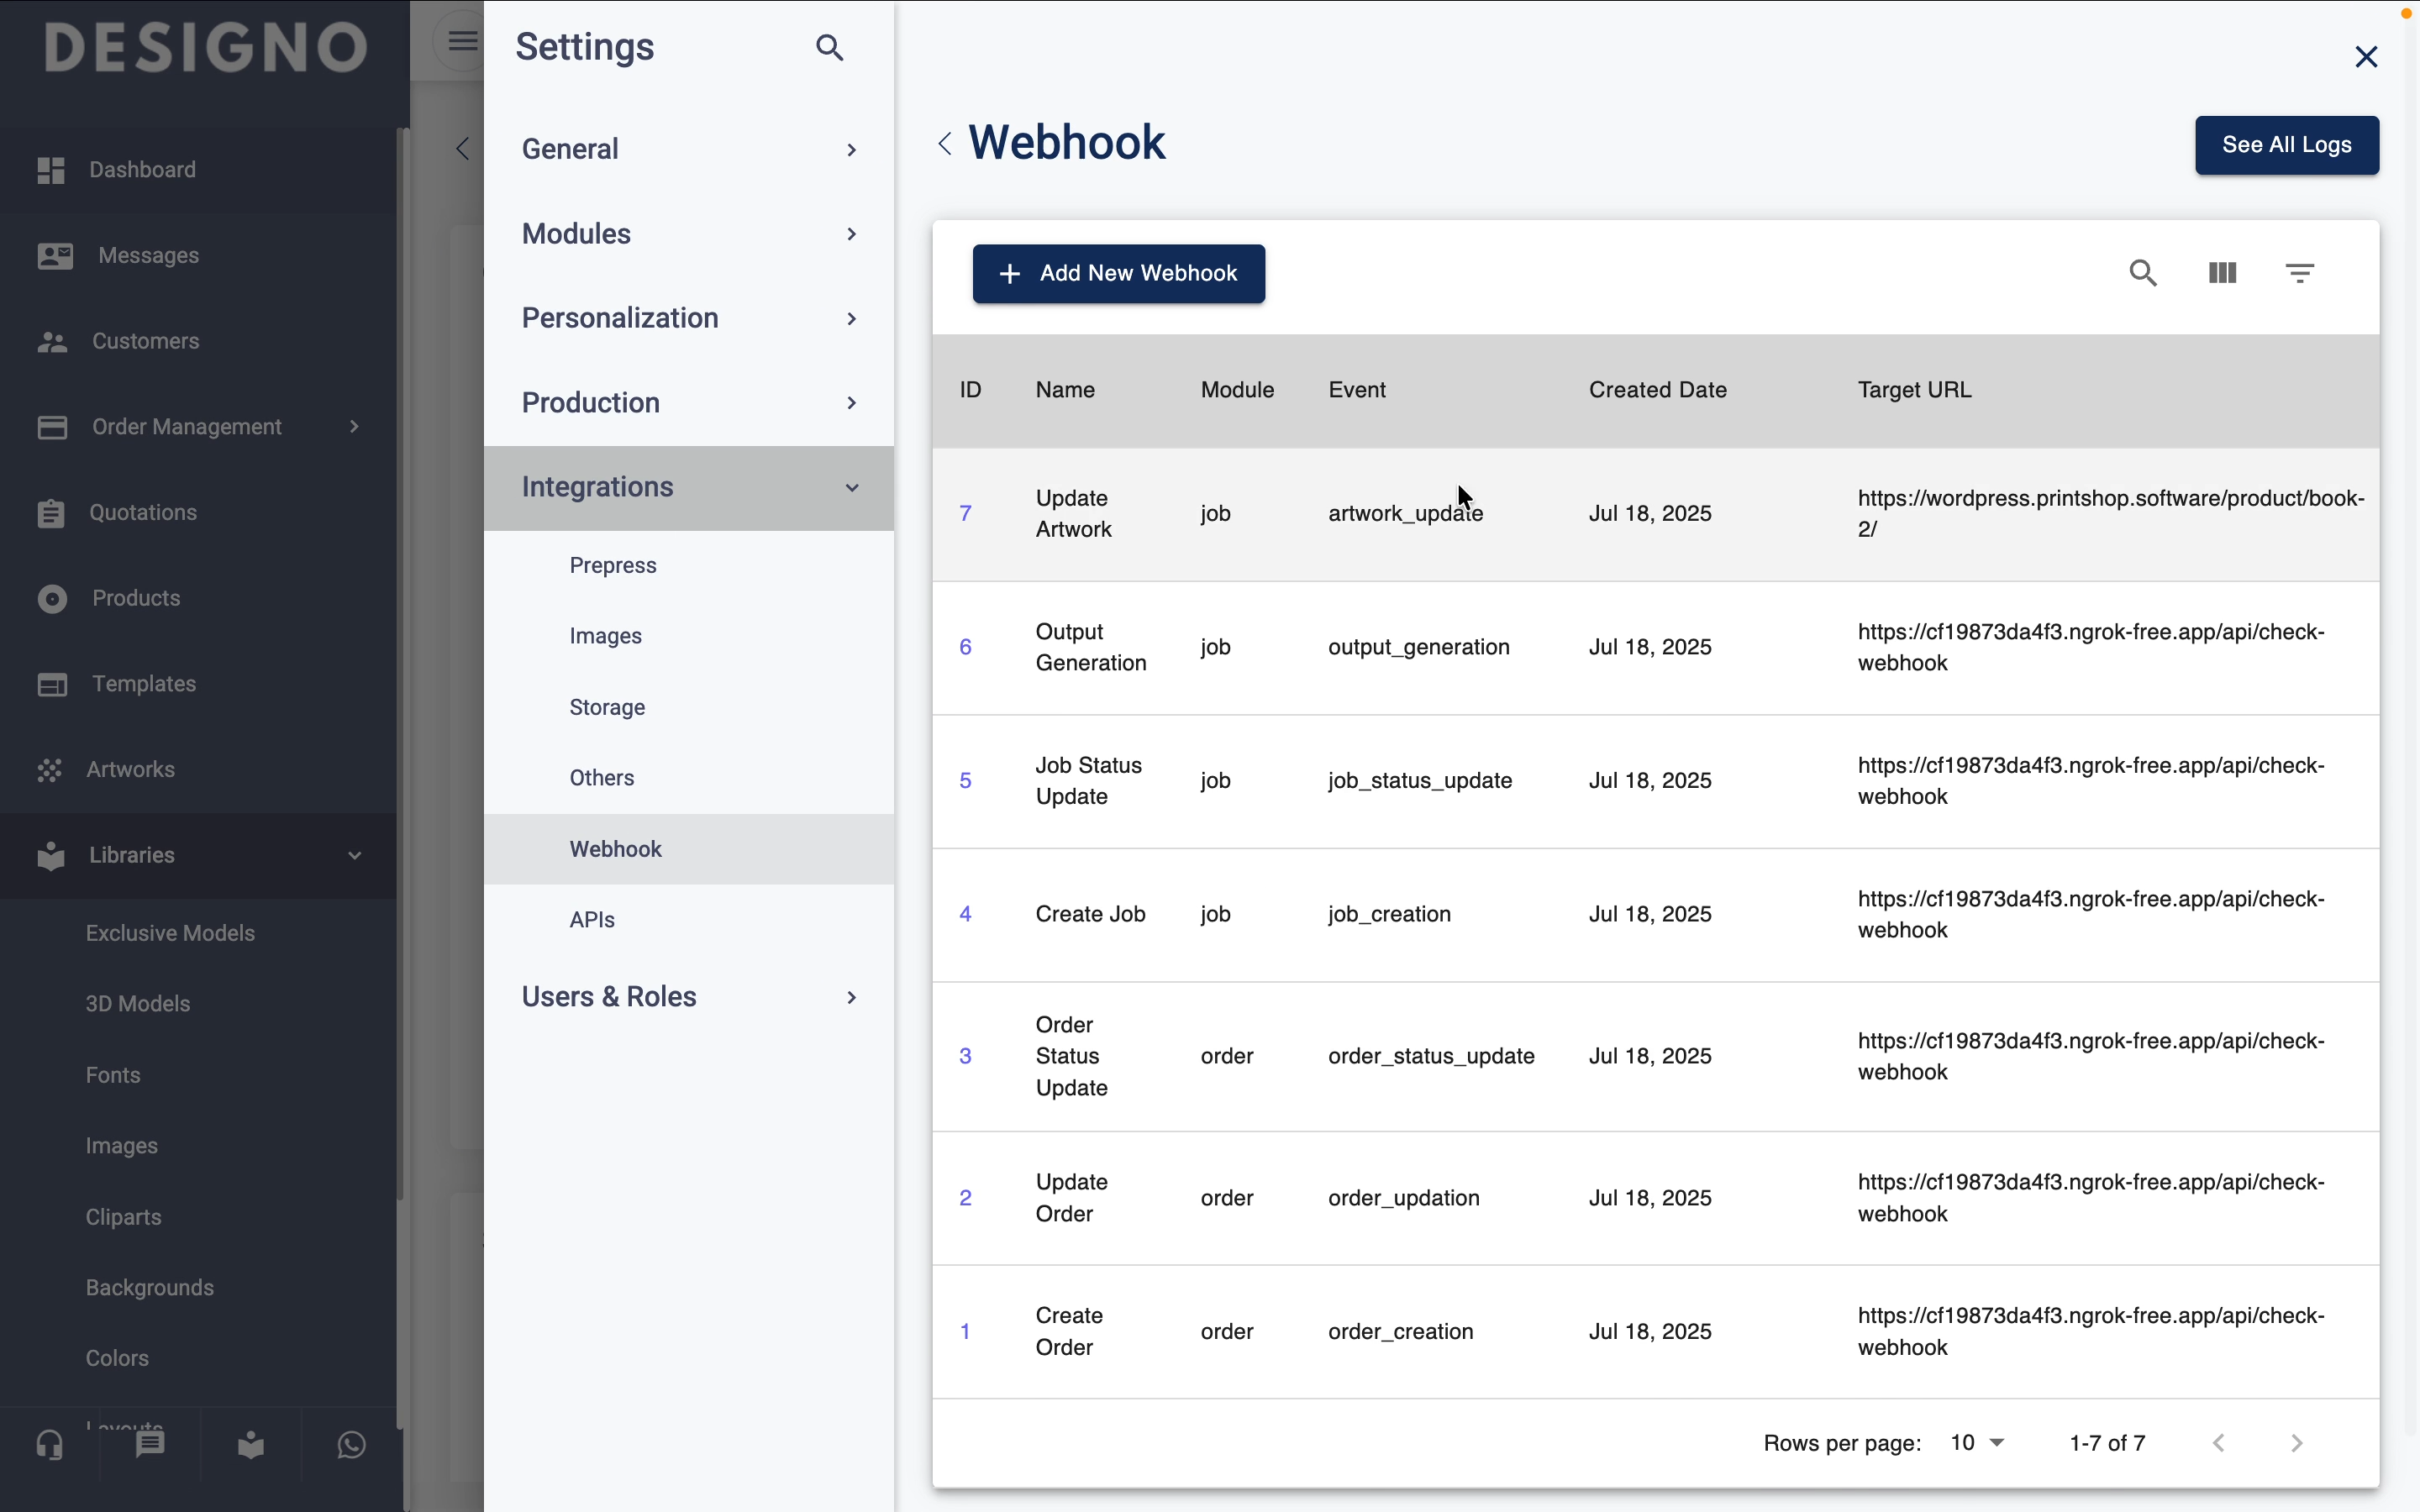Click the chat bubble icon in bottom bar
2420x1512 pixels.
[150, 1445]
